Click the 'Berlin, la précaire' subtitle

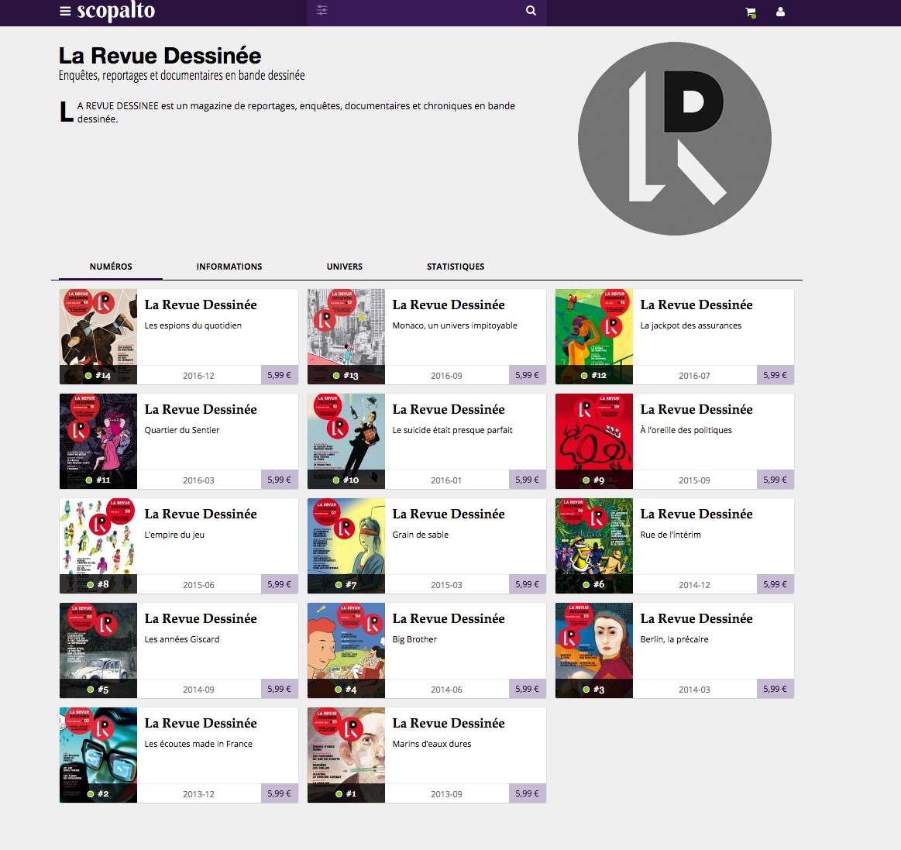click(x=674, y=639)
